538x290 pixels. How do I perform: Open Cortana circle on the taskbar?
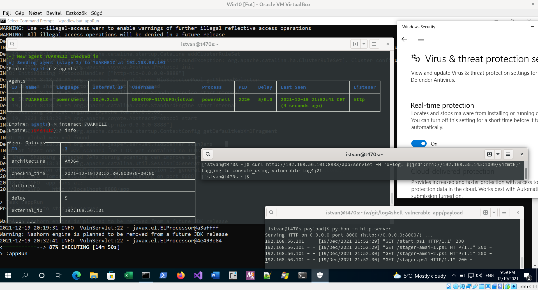click(x=42, y=276)
